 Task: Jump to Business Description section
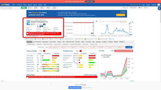[75, 44]
